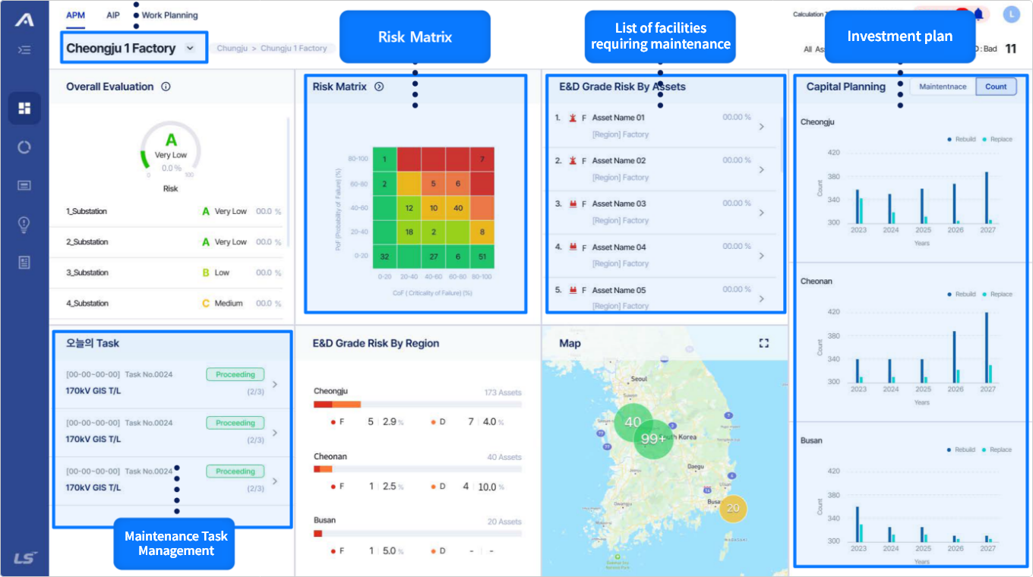Open Risk Matrix details arrow
1033x577 pixels.
pos(379,87)
